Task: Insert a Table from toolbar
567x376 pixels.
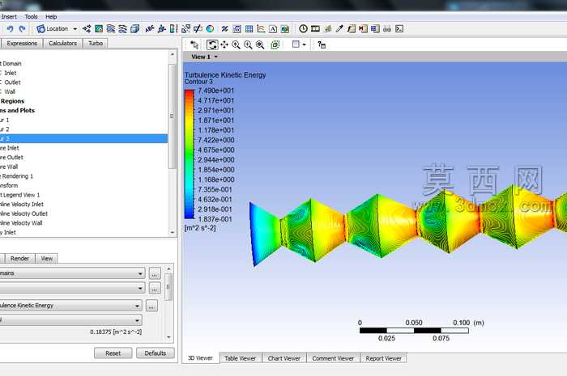Action: pos(249,29)
